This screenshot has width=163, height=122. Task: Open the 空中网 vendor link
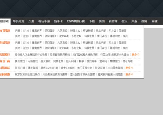click(x=103, y=61)
